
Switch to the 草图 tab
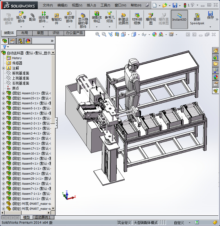(40, 33)
